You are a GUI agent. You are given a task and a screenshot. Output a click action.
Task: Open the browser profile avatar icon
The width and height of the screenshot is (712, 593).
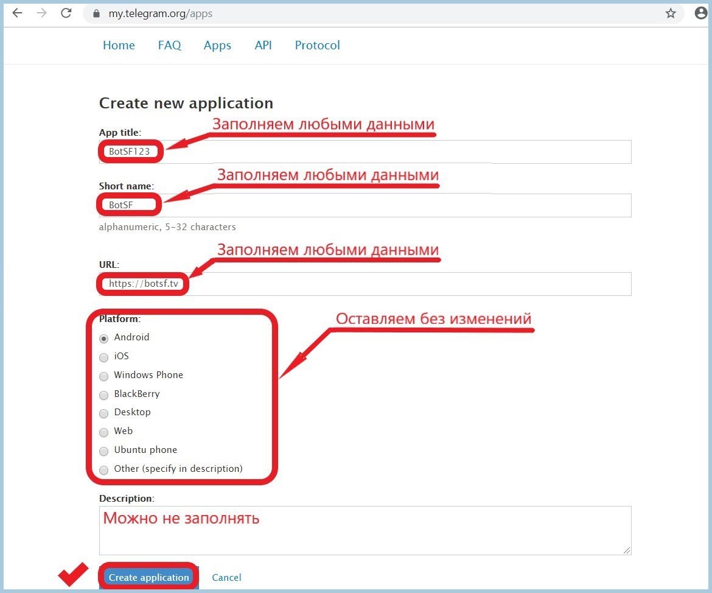tap(701, 13)
